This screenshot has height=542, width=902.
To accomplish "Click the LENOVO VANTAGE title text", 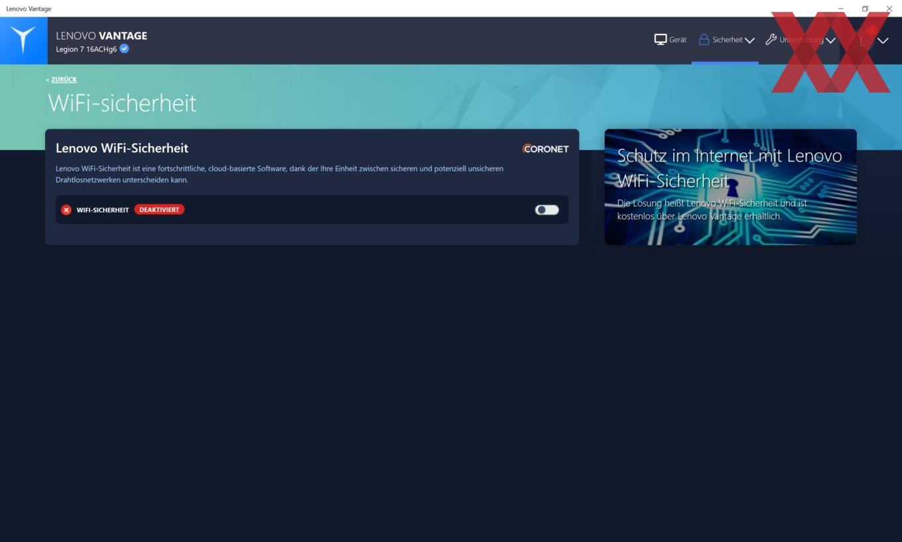I will point(101,36).
